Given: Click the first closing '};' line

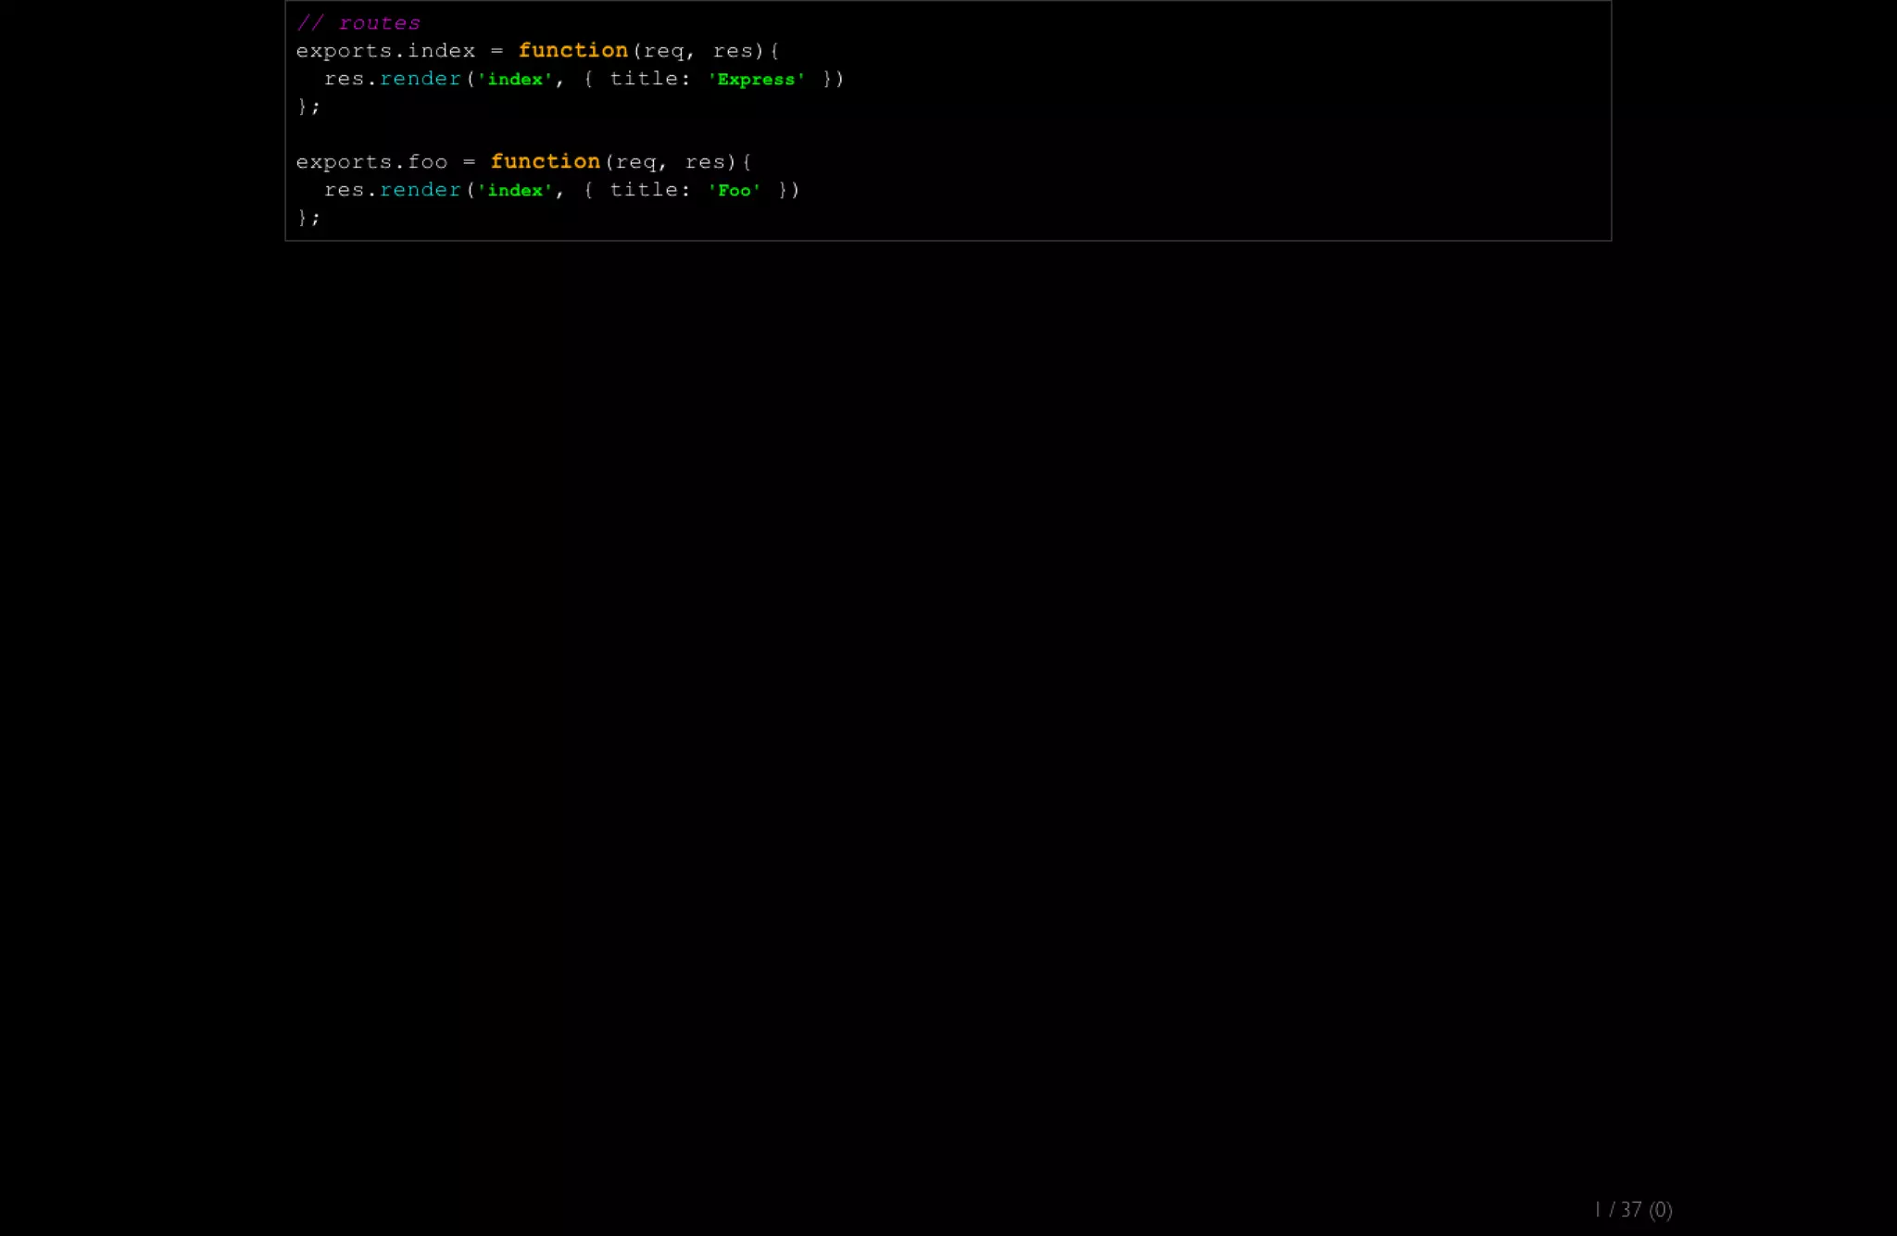Looking at the screenshot, I should pos(308,107).
